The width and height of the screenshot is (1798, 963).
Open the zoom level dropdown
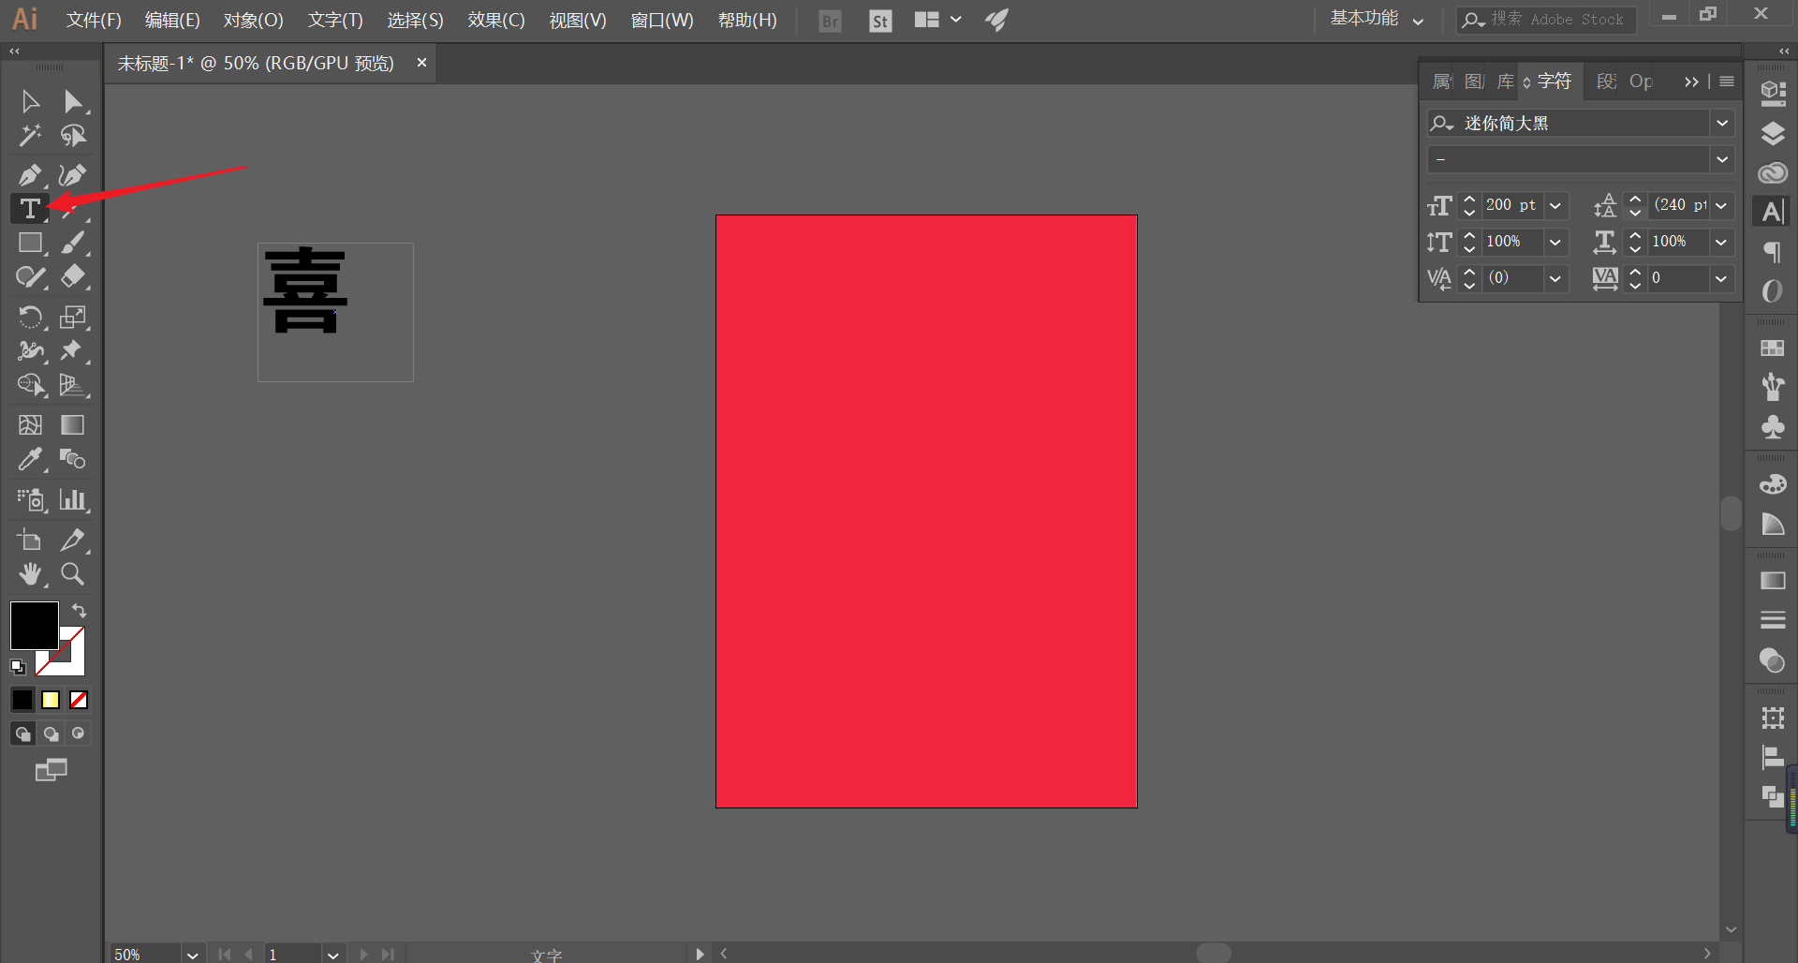click(192, 954)
